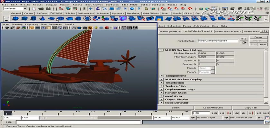The image size is (270, 128).
Task: Click the Copy Tab button
Action: point(250,108)
